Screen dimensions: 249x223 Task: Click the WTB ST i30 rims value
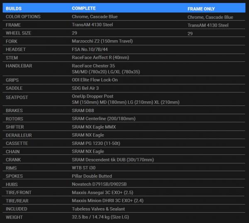click(x=83, y=168)
